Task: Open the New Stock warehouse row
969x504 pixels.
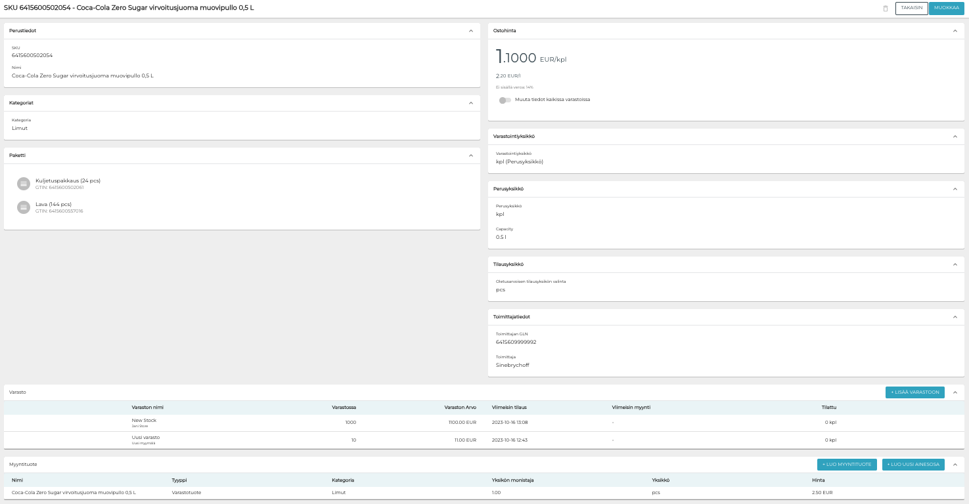Action: (144, 422)
